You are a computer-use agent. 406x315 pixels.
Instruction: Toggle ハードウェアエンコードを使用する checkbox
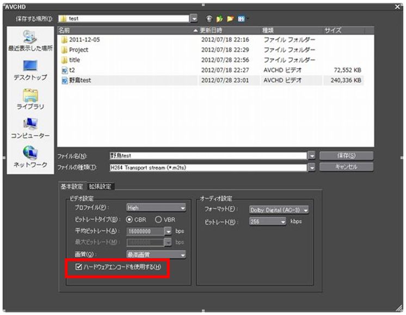point(78,266)
